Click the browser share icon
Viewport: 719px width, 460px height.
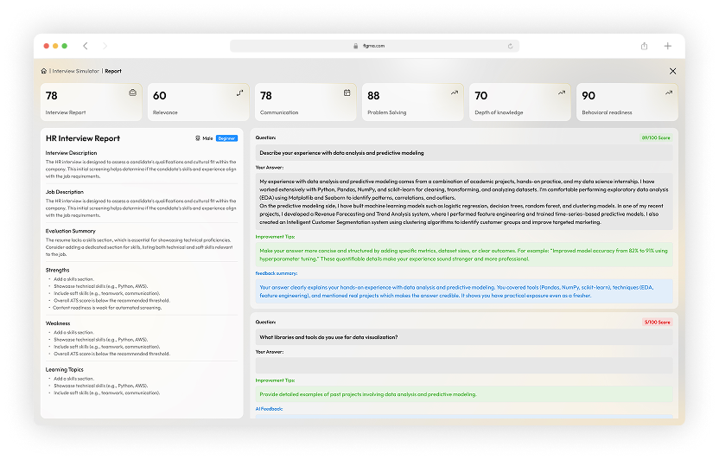pyautogui.click(x=645, y=46)
